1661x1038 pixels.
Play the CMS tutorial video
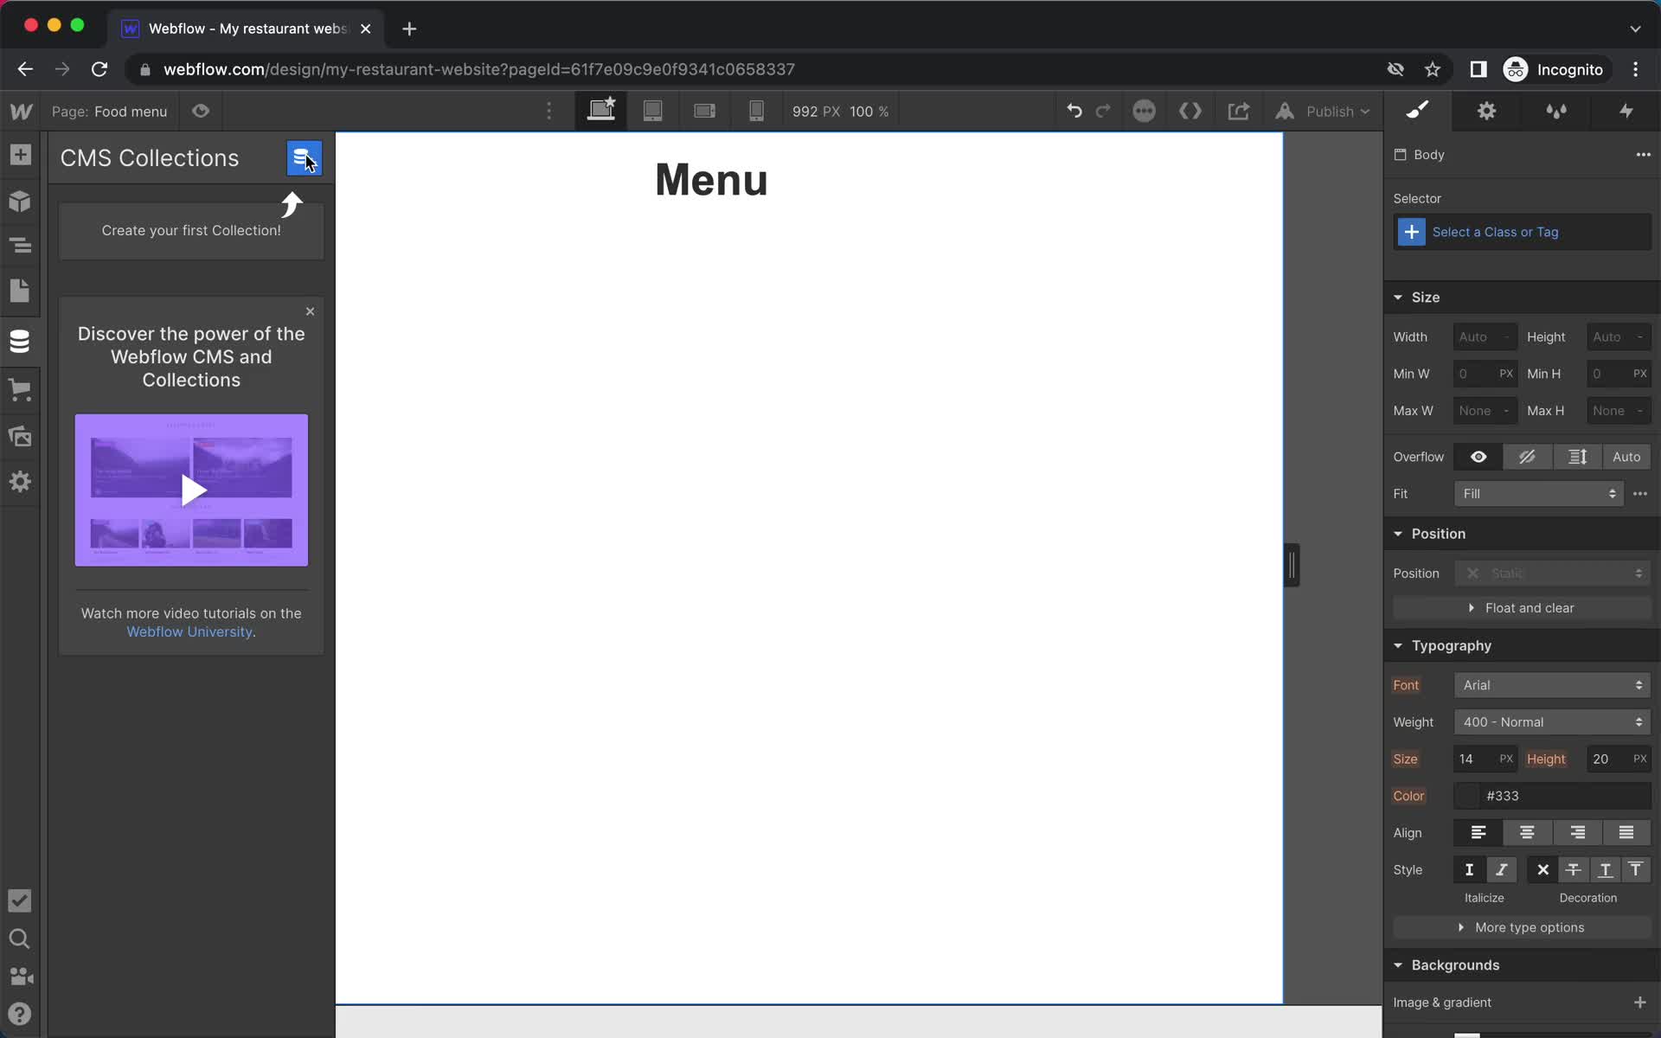192,490
